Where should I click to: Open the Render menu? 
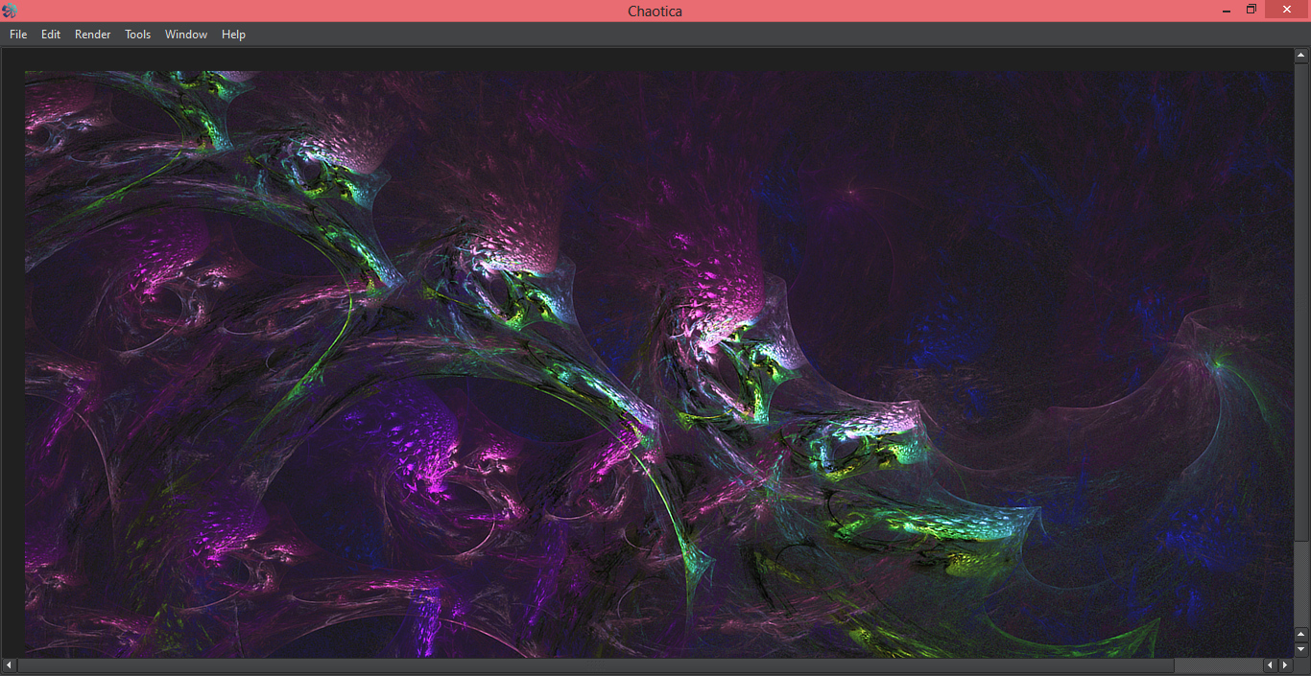point(93,35)
